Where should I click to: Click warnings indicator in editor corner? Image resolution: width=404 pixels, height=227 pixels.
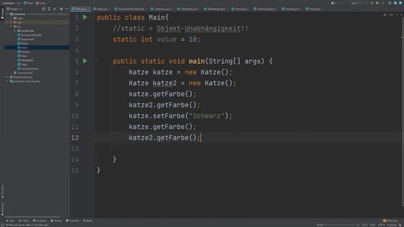coord(386,15)
